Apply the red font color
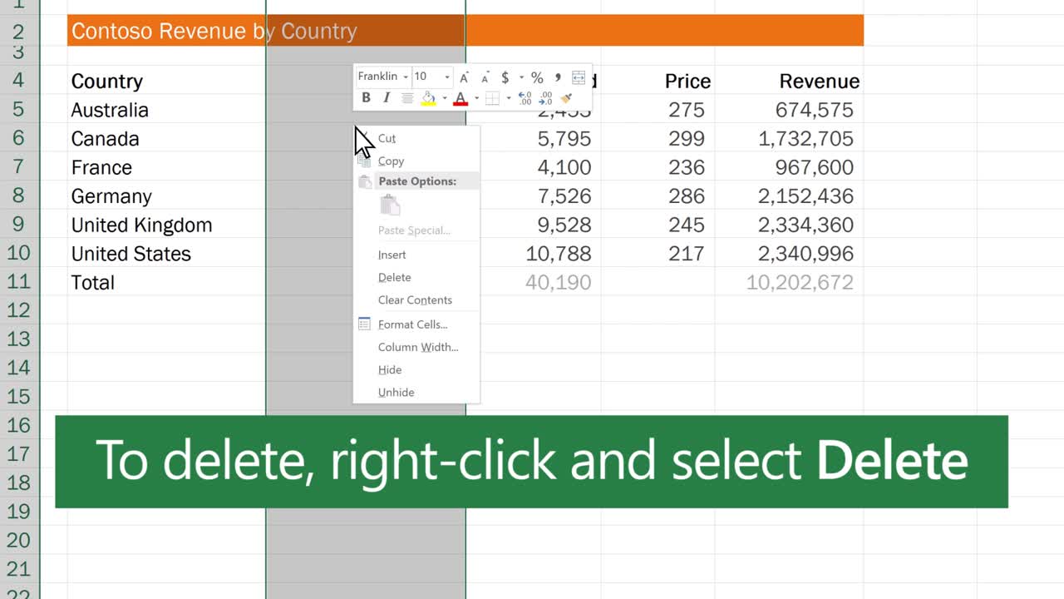Image resolution: width=1064 pixels, height=599 pixels. [x=461, y=98]
